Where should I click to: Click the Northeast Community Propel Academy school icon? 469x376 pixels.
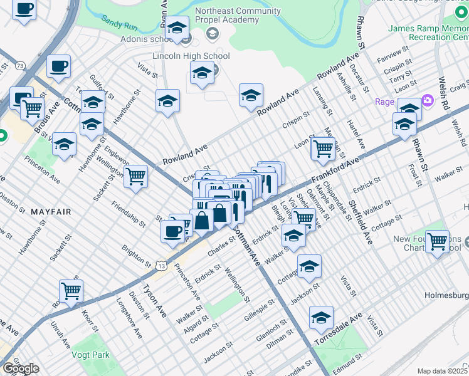[x=212, y=33]
